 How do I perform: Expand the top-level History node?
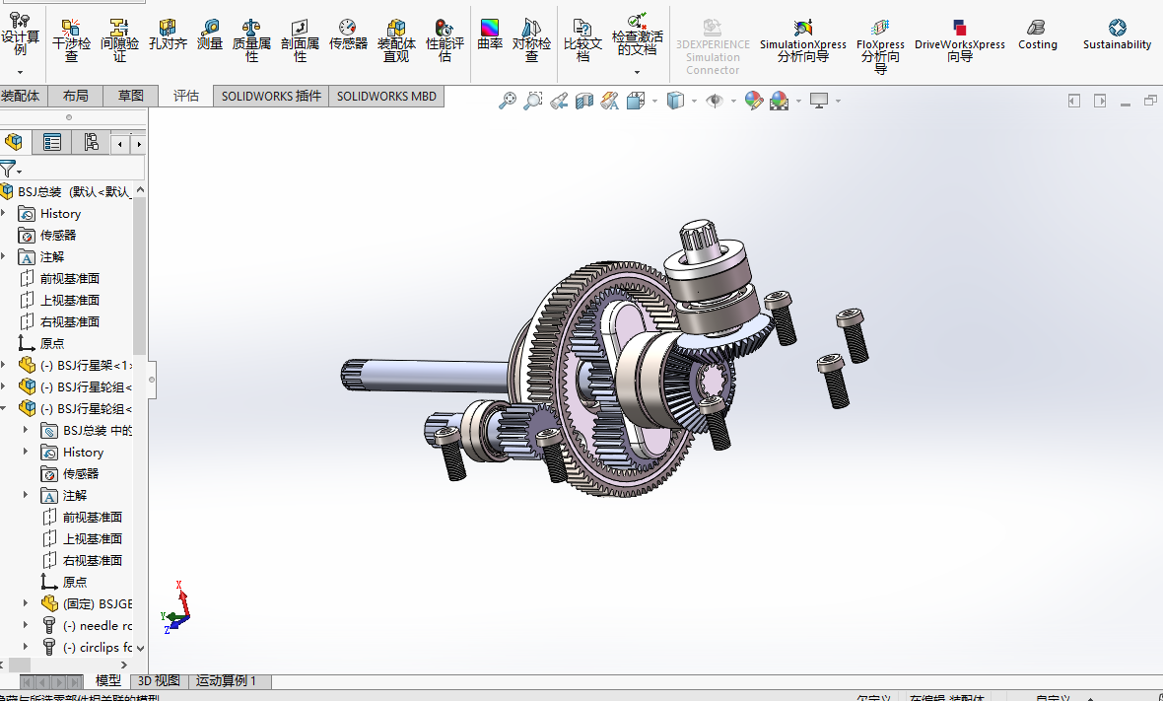pyautogui.click(x=4, y=214)
